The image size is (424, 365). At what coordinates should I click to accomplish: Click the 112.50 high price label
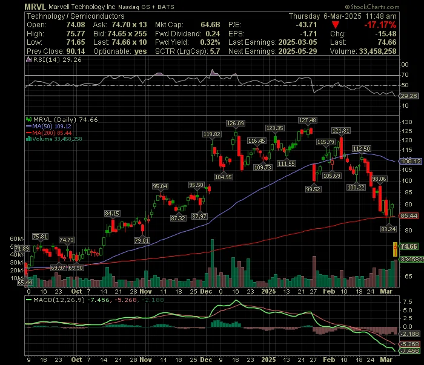point(361,148)
